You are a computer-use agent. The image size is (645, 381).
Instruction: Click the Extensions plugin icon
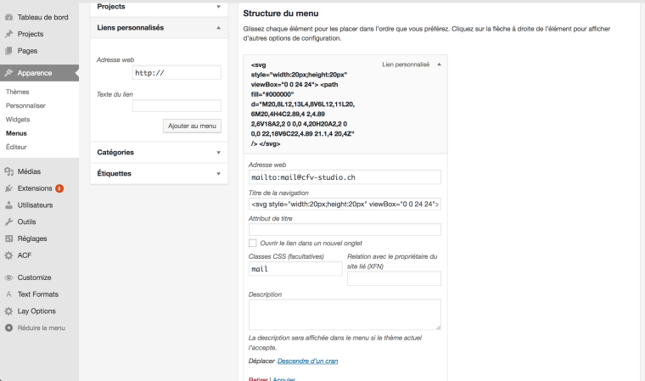(x=8, y=188)
